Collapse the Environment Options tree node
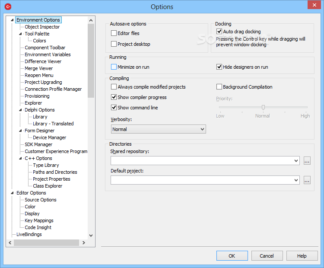Screen dimensions: 324x268 click(12, 20)
